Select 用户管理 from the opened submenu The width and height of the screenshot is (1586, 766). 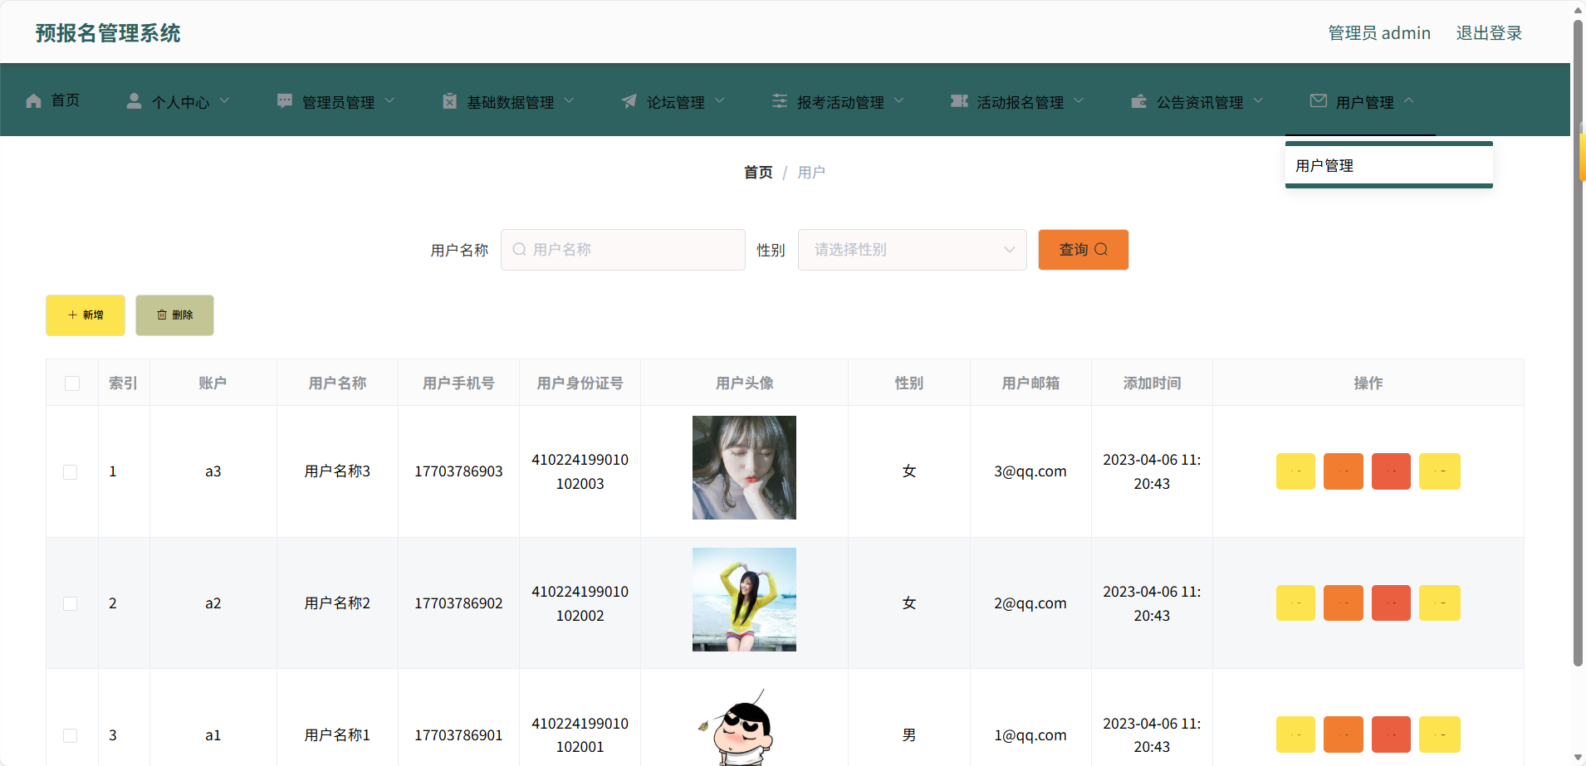pyautogui.click(x=1389, y=165)
